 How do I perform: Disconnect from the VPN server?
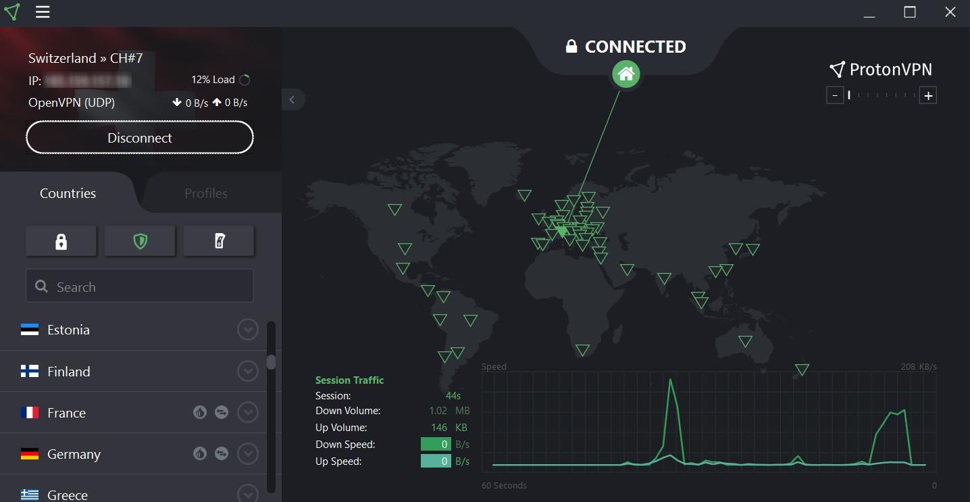click(x=140, y=138)
